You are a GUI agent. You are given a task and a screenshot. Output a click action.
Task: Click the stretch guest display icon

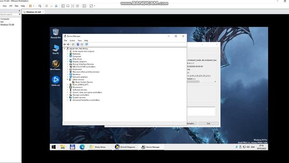click(x=91, y=6)
